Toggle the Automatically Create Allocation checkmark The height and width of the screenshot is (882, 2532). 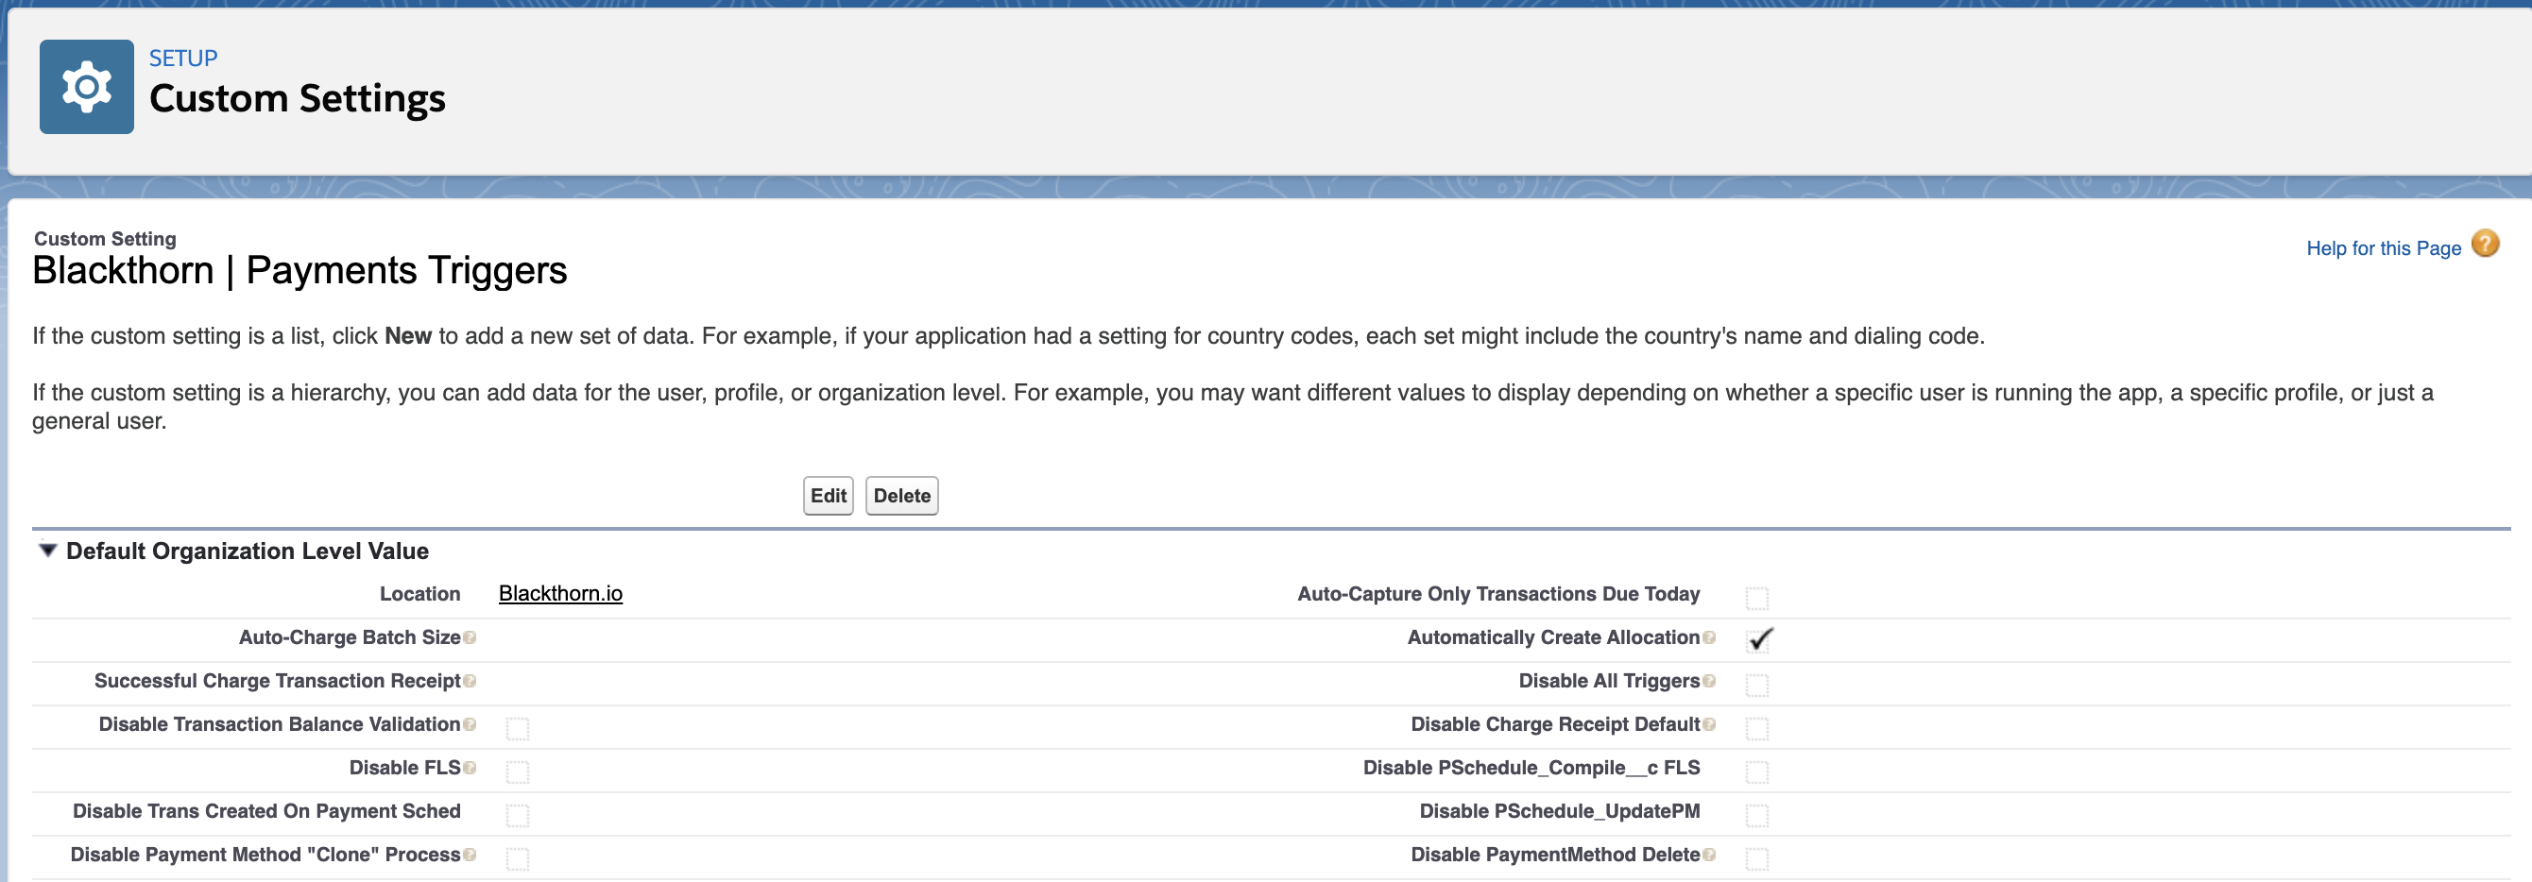[1758, 639]
